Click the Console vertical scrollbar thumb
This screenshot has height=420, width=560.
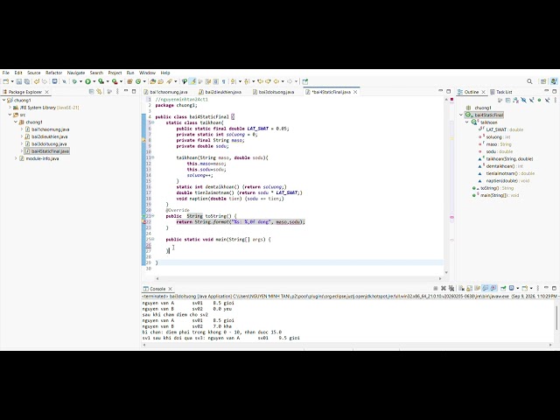click(556, 318)
